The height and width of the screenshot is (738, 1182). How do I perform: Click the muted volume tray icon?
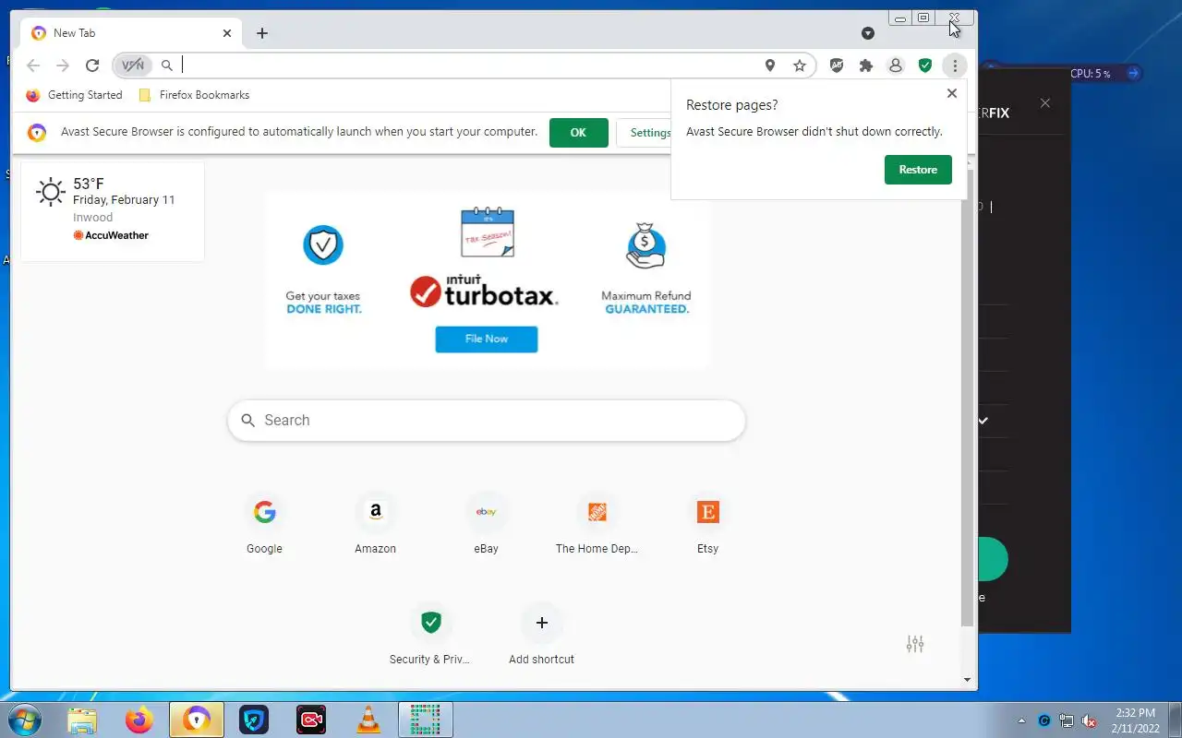point(1090,720)
